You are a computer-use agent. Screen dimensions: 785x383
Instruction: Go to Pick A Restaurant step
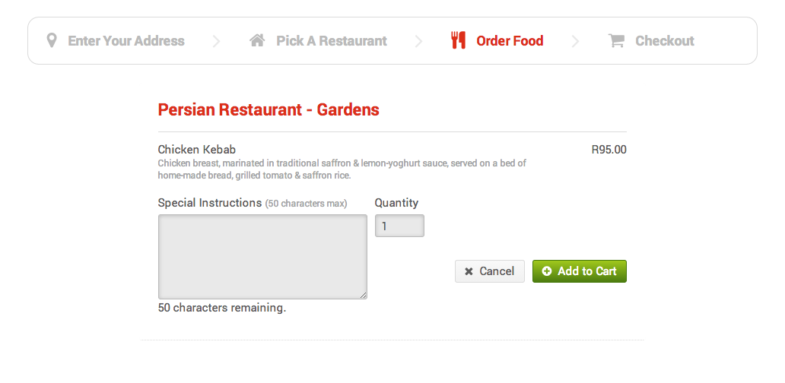point(332,41)
